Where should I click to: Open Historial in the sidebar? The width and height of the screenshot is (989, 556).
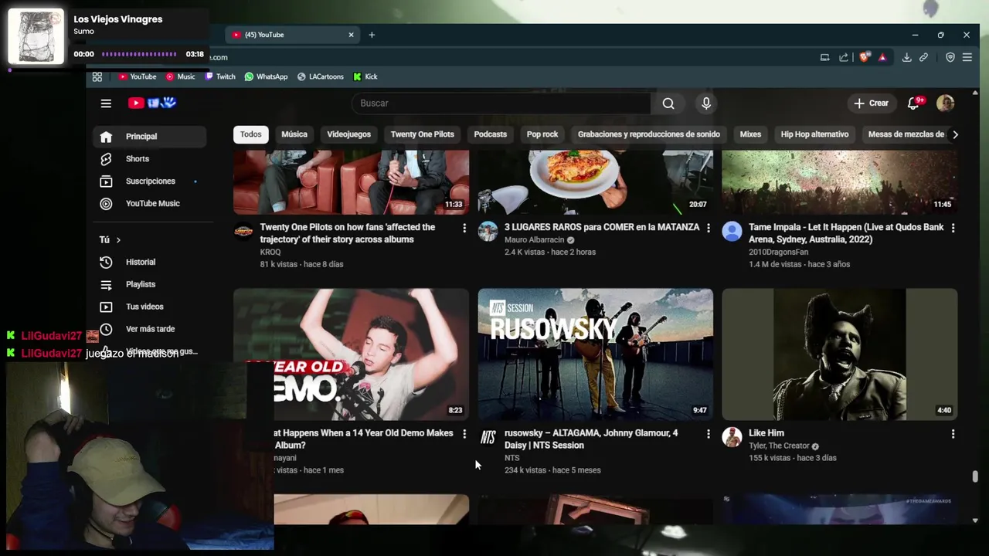[x=149, y=263]
